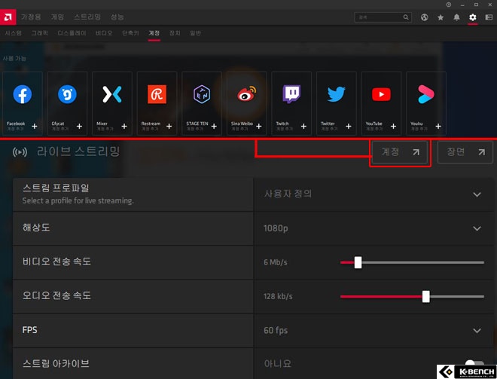Add Restream account with plus button
This screenshot has height=379, width=497.
pyautogui.click(x=169, y=127)
